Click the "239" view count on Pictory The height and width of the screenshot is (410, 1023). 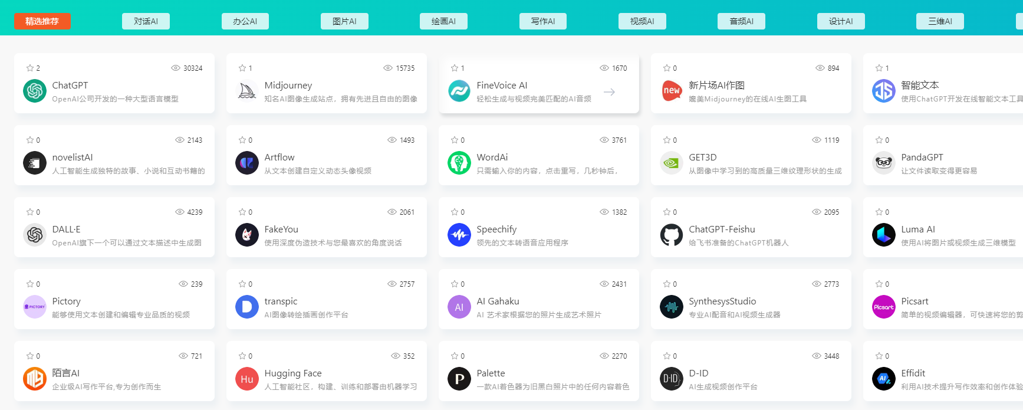pyautogui.click(x=196, y=284)
